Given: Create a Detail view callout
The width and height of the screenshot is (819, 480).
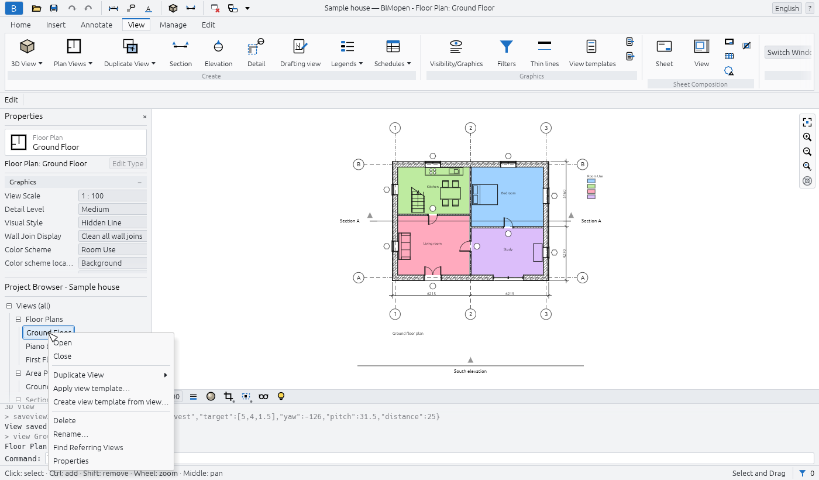Looking at the screenshot, I should point(256,53).
